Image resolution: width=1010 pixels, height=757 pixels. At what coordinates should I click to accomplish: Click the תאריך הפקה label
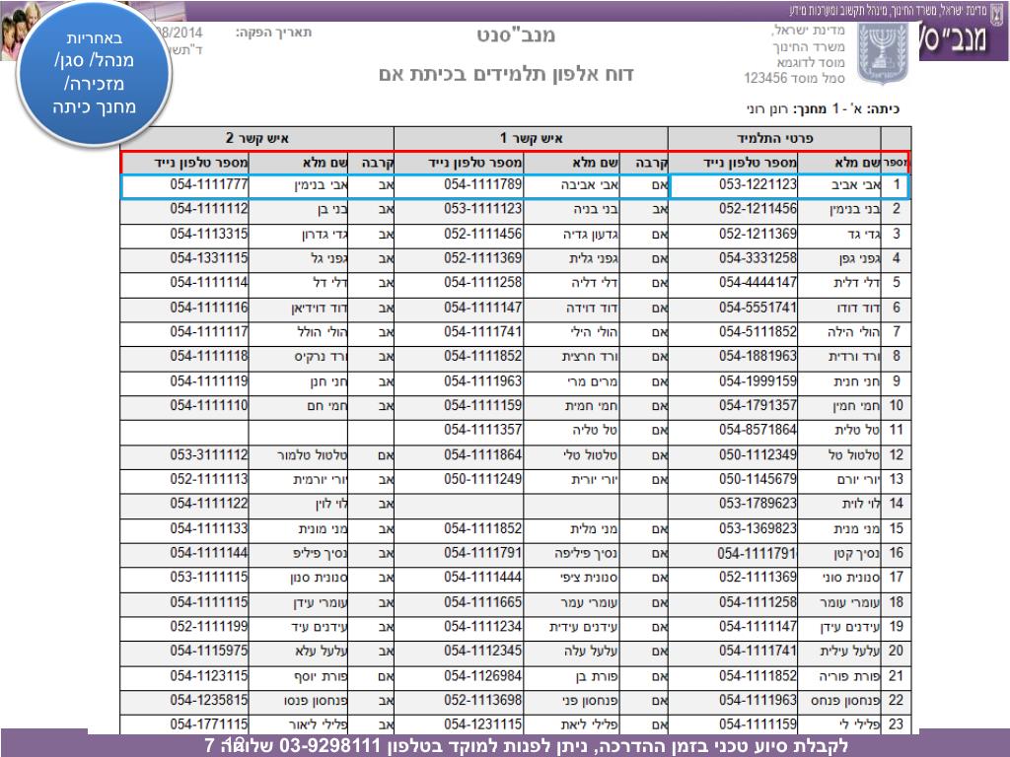point(274,33)
